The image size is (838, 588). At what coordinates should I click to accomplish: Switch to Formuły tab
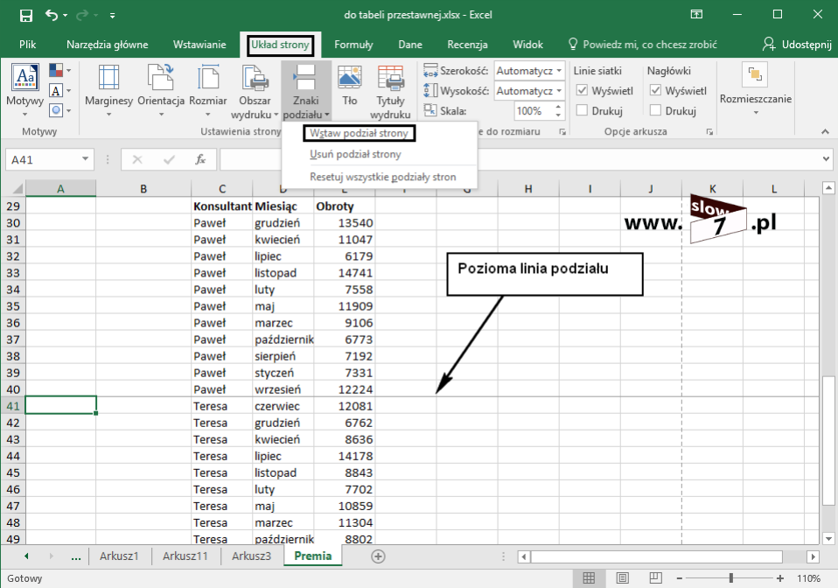pos(353,45)
